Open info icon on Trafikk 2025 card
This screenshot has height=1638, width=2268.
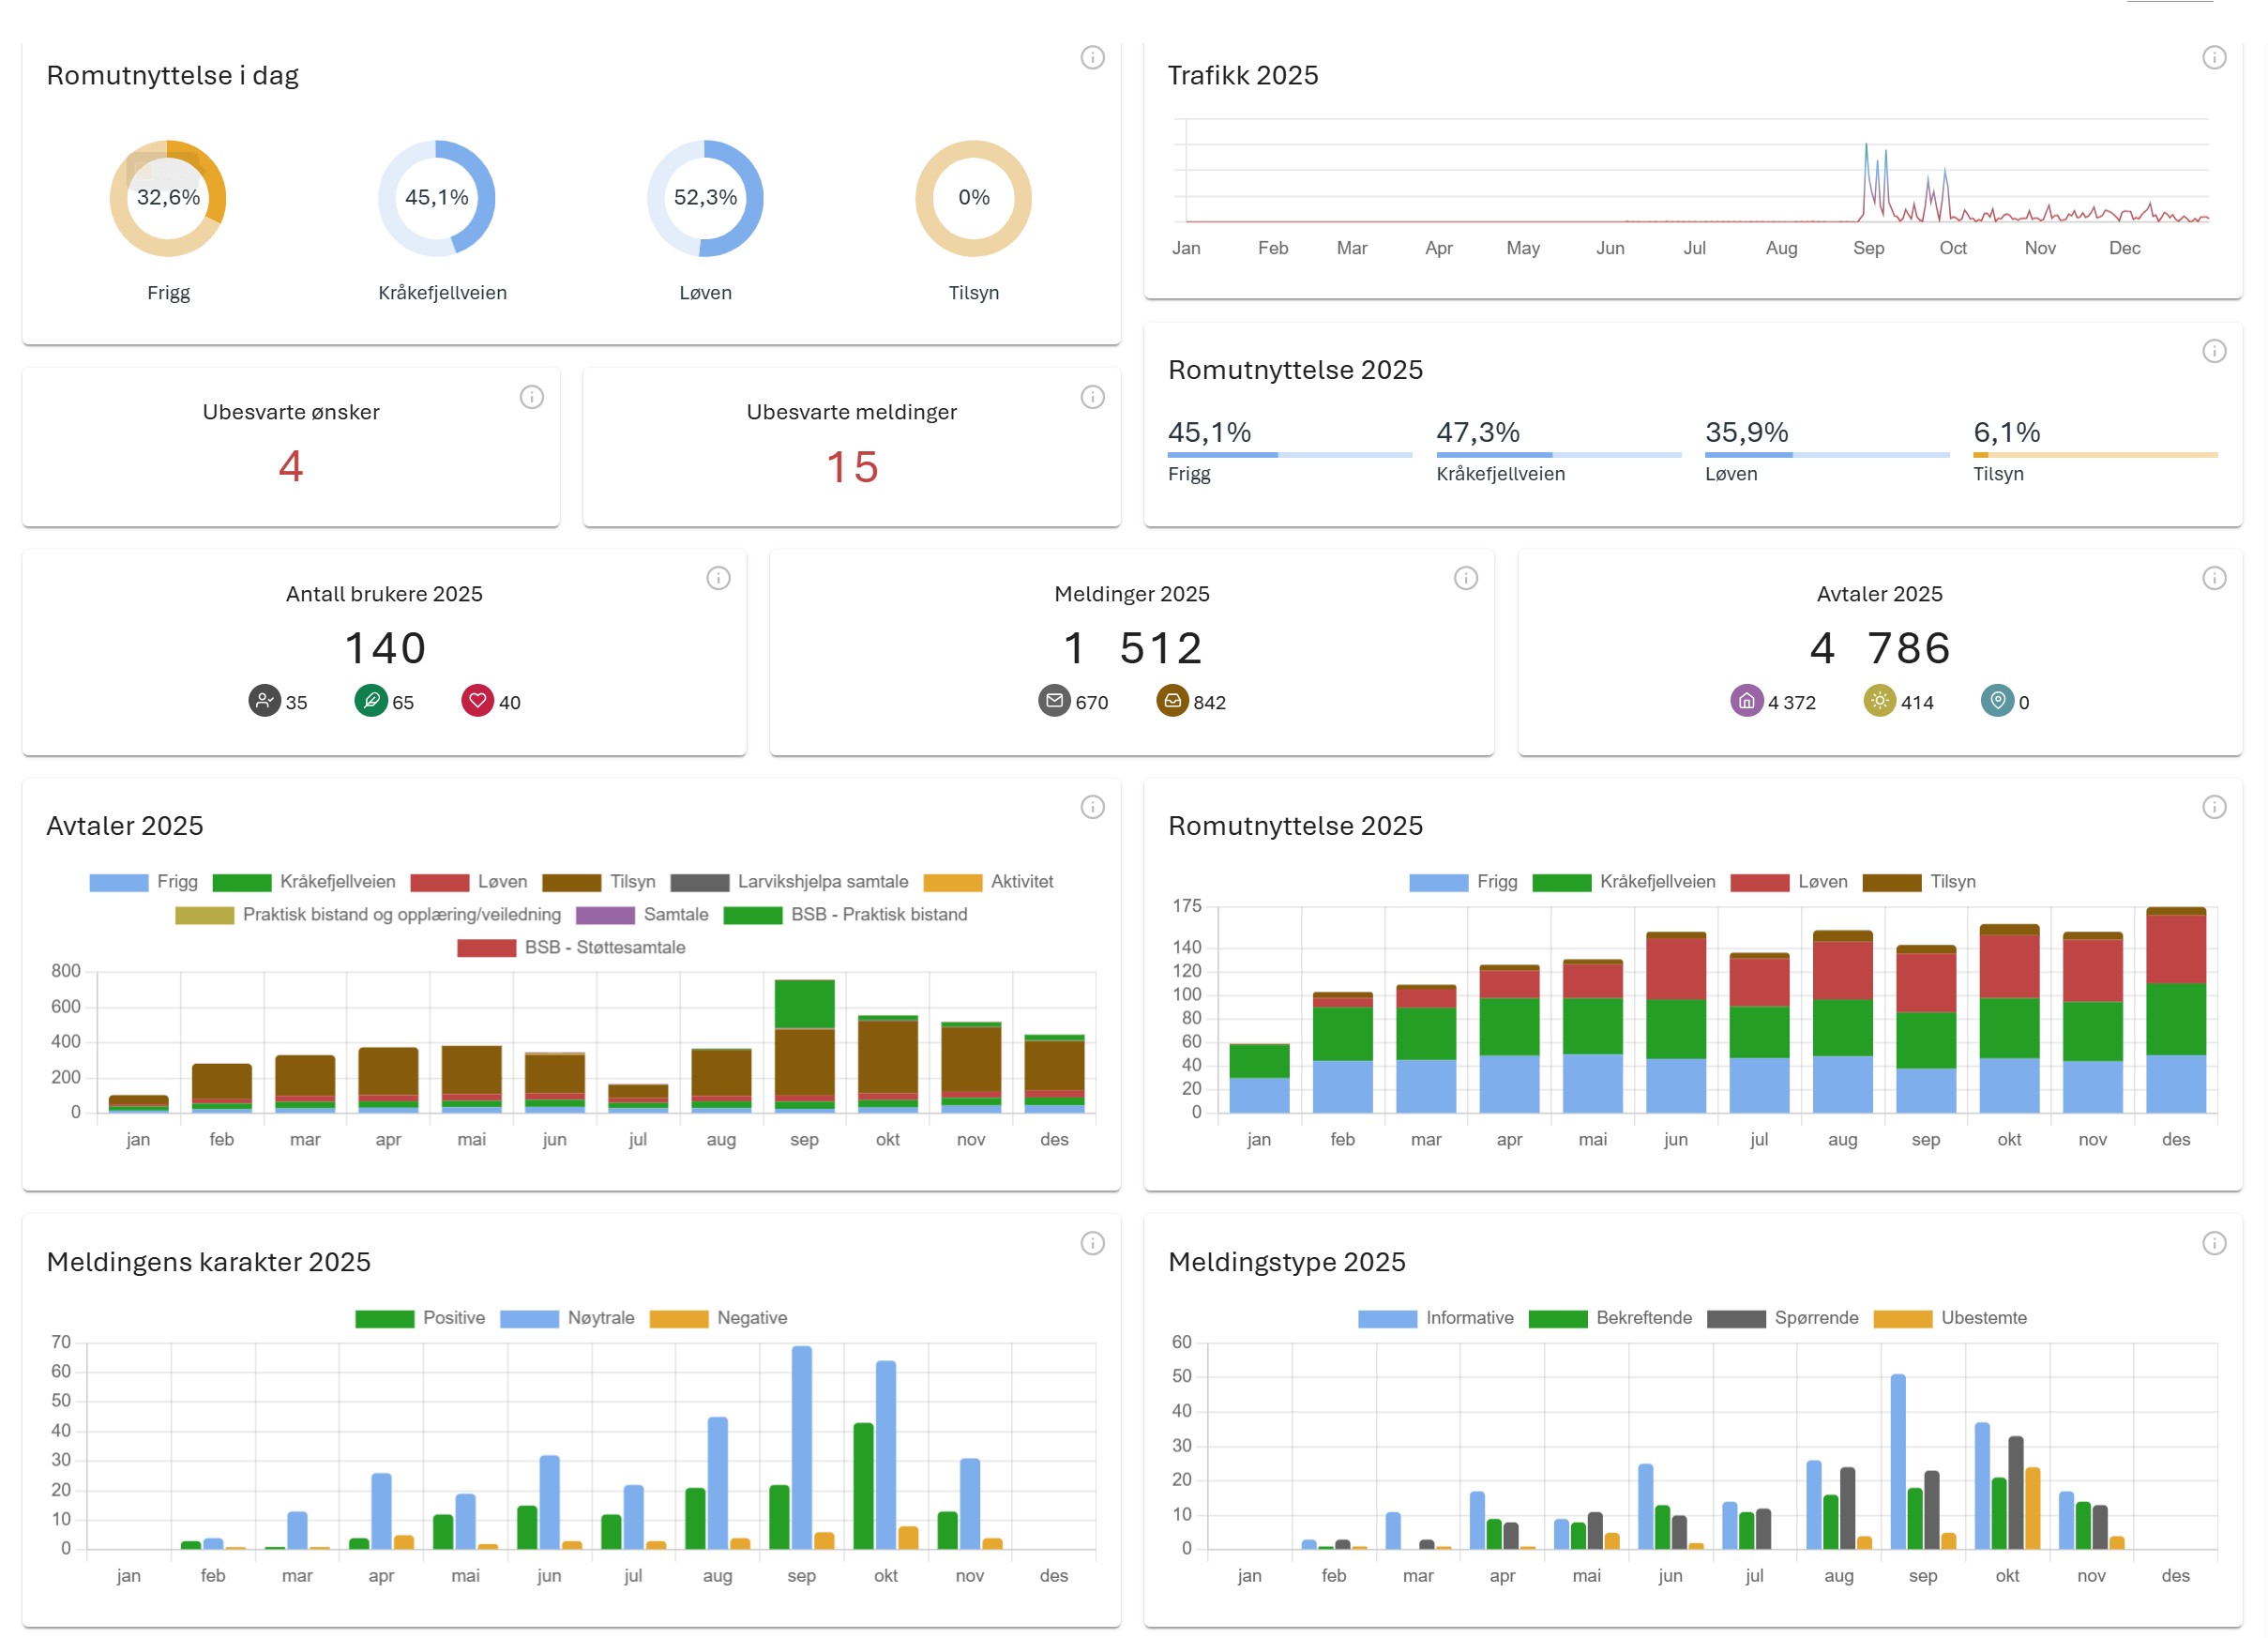click(x=2213, y=57)
